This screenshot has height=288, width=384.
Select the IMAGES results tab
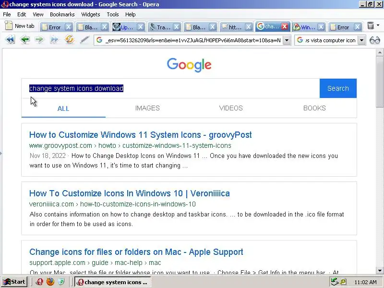147,108
